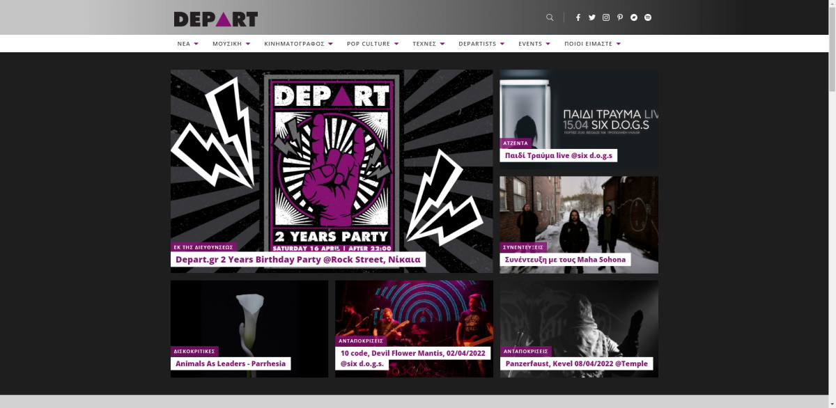The image size is (836, 408).
Task: Open the ΝΕΑ menu item
Action: click(184, 44)
